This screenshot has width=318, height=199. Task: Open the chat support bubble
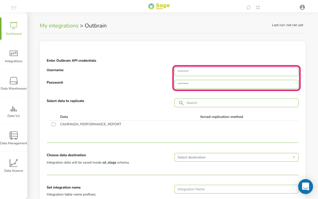pyautogui.click(x=306, y=187)
